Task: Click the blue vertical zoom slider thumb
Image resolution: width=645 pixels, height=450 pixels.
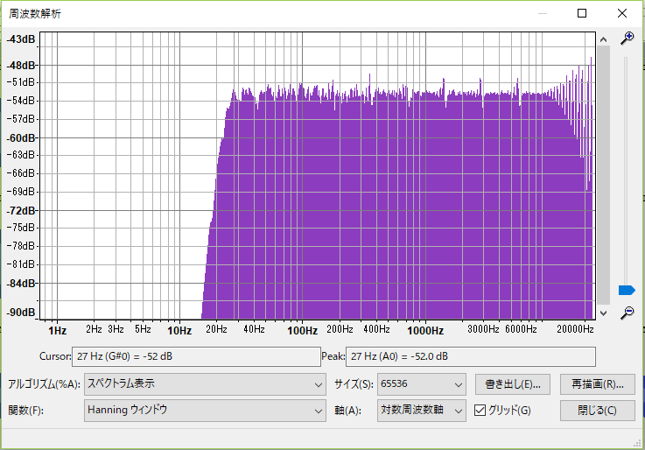Action: tap(627, 290)
